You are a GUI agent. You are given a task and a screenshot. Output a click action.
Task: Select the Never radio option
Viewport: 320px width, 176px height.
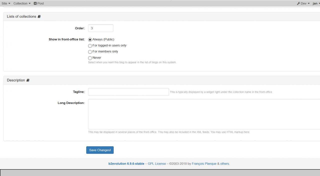click(90, 58)
